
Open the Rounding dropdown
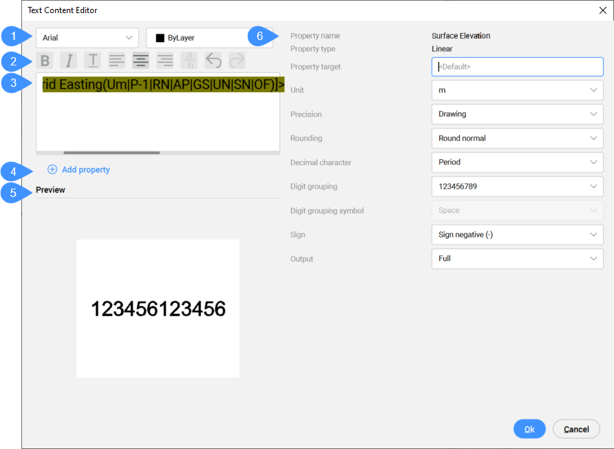tap(517, 138)
